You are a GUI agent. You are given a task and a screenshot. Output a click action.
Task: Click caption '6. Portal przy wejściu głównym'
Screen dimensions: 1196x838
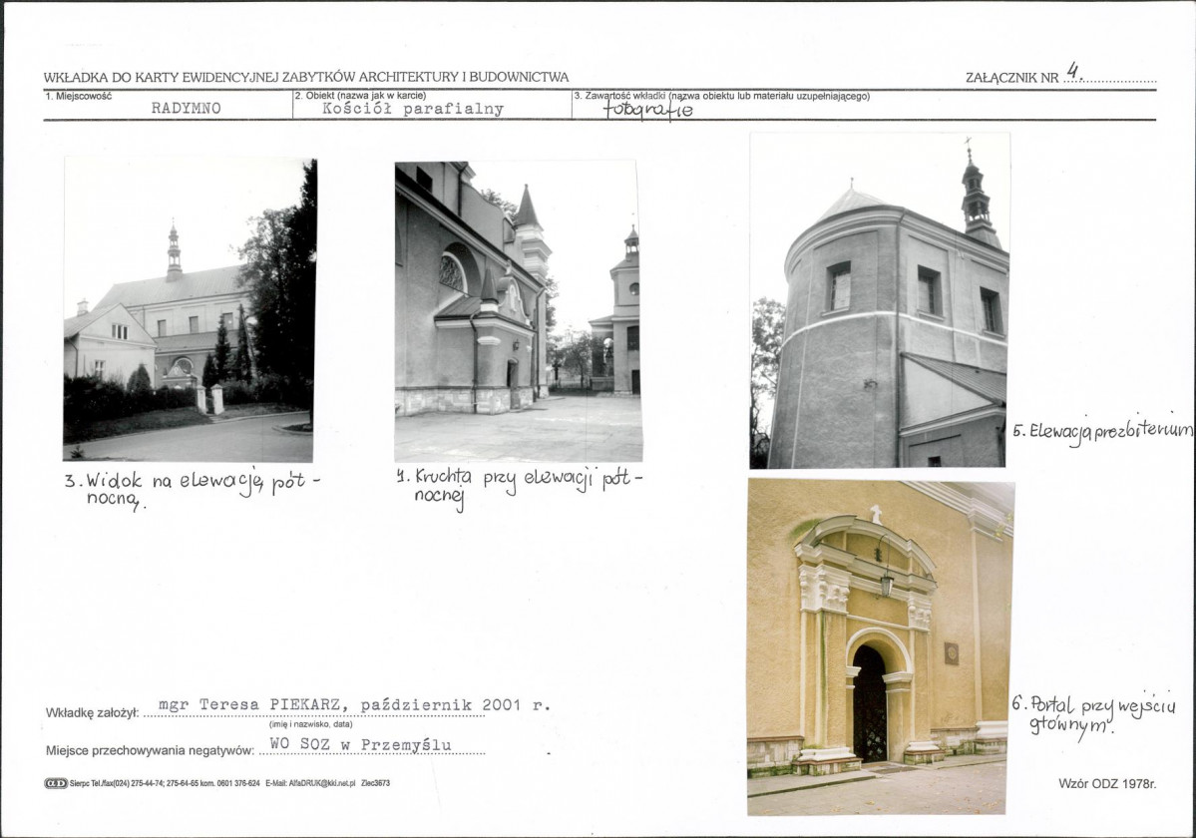point(1093,713)
